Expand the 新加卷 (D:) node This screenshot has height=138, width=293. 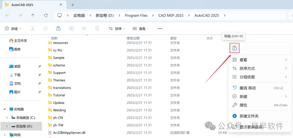pyautogui.click(x=7, y=126)
